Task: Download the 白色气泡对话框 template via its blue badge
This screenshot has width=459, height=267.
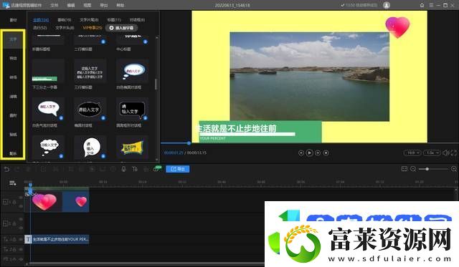Action: click(x=61, y=118)
